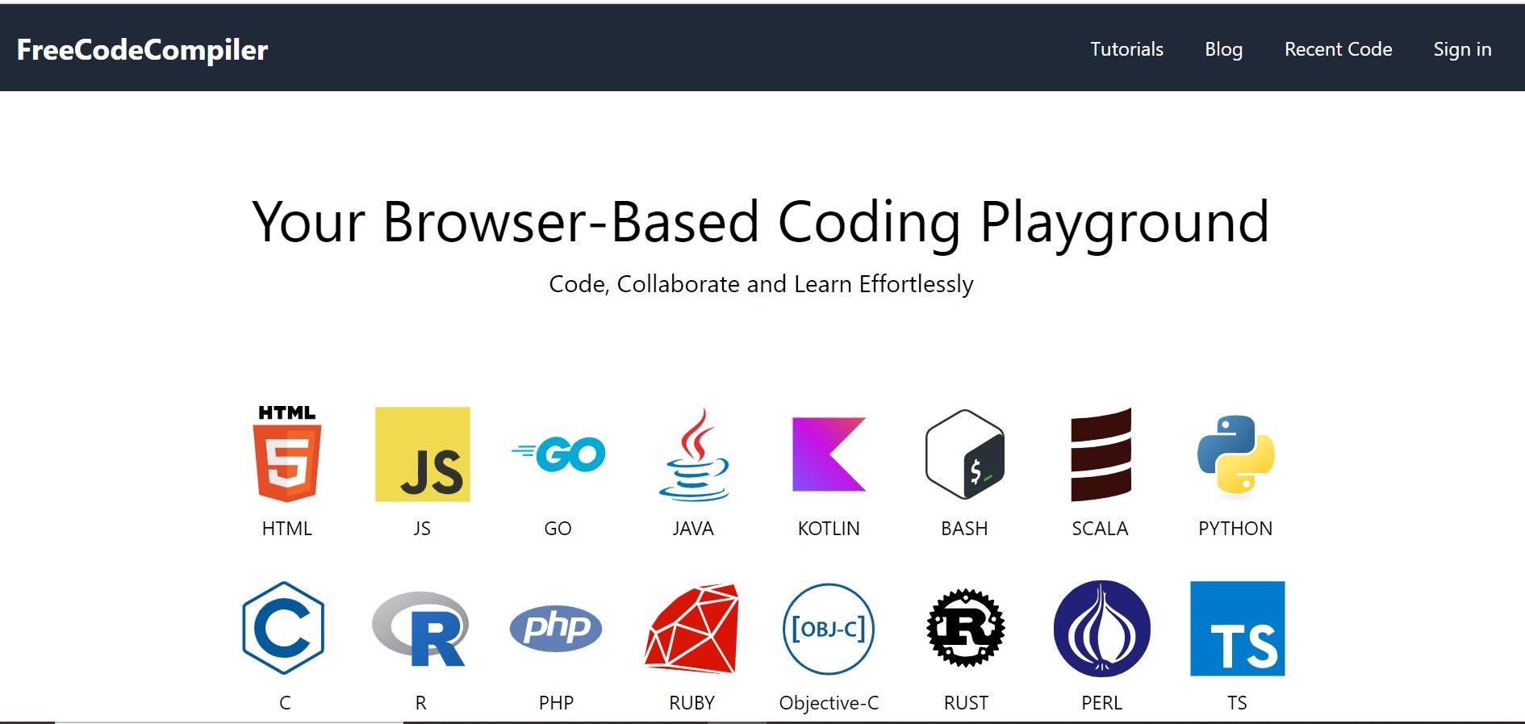This screenshot has height=724, width=1525.
Task: Click Sign in at top right
Action: [1462, 49]
